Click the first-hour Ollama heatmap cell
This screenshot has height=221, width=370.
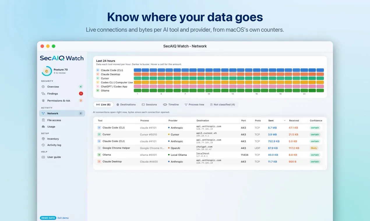[138, 90]
